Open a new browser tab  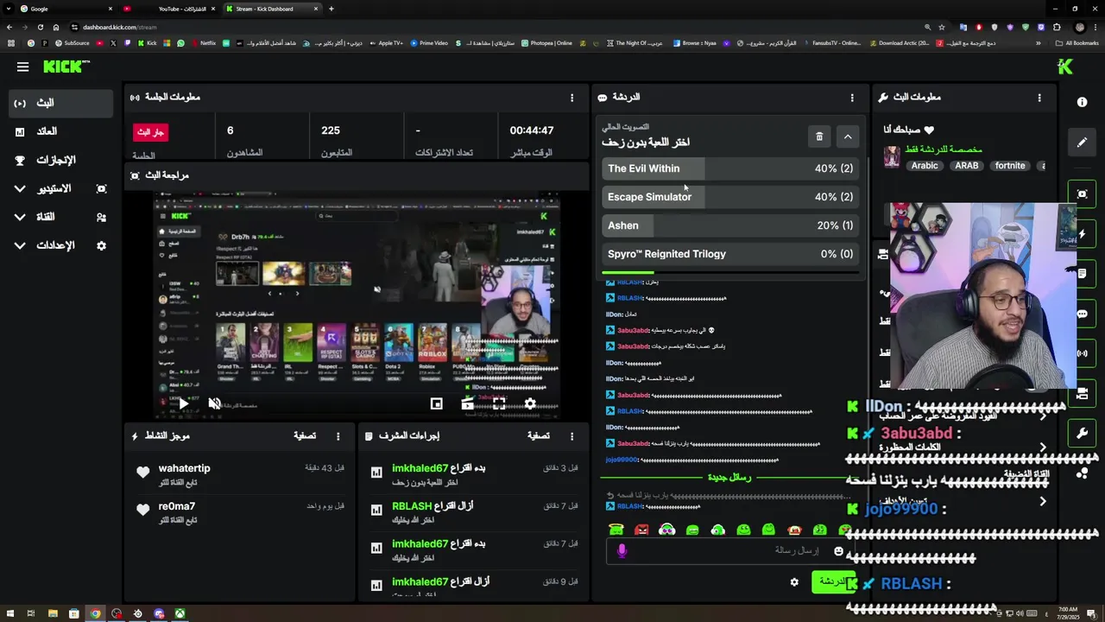(x=331, y=9)
